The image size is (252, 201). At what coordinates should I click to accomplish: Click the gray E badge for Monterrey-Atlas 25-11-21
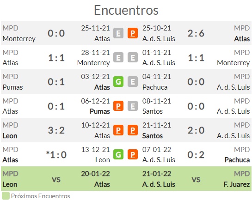pyautogui.click(x=118, y=33)
